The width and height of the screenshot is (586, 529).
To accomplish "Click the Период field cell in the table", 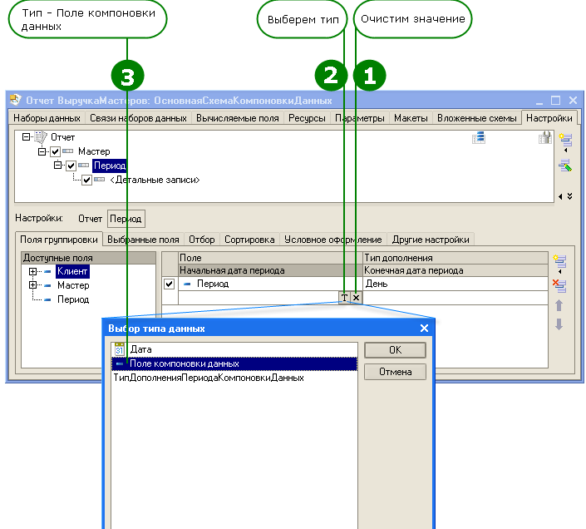I will point(270,284).
